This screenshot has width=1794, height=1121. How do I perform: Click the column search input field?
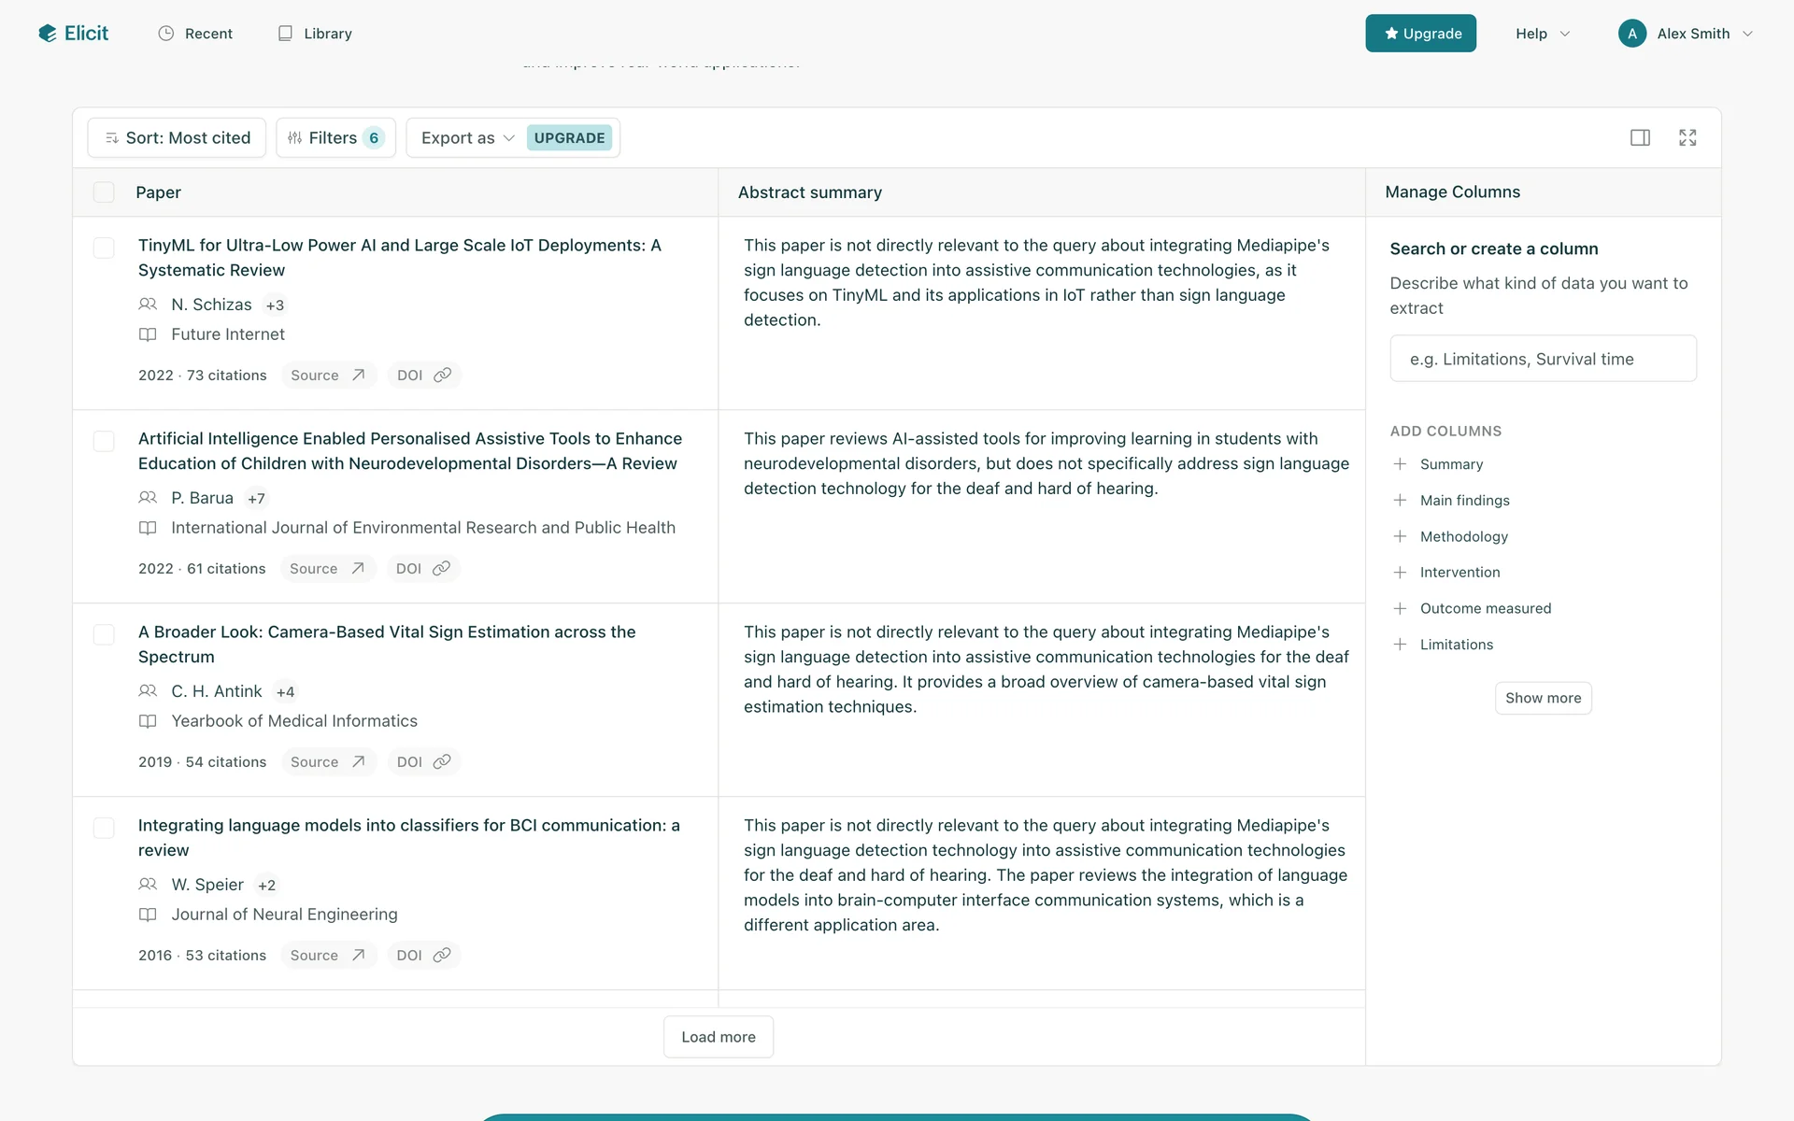tap(1543, 359)
